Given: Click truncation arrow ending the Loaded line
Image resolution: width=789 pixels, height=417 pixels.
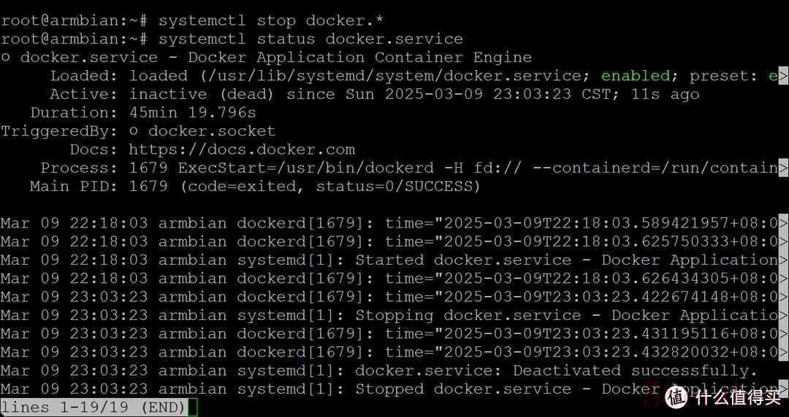Looking at the screenshot, I should 784,76.
